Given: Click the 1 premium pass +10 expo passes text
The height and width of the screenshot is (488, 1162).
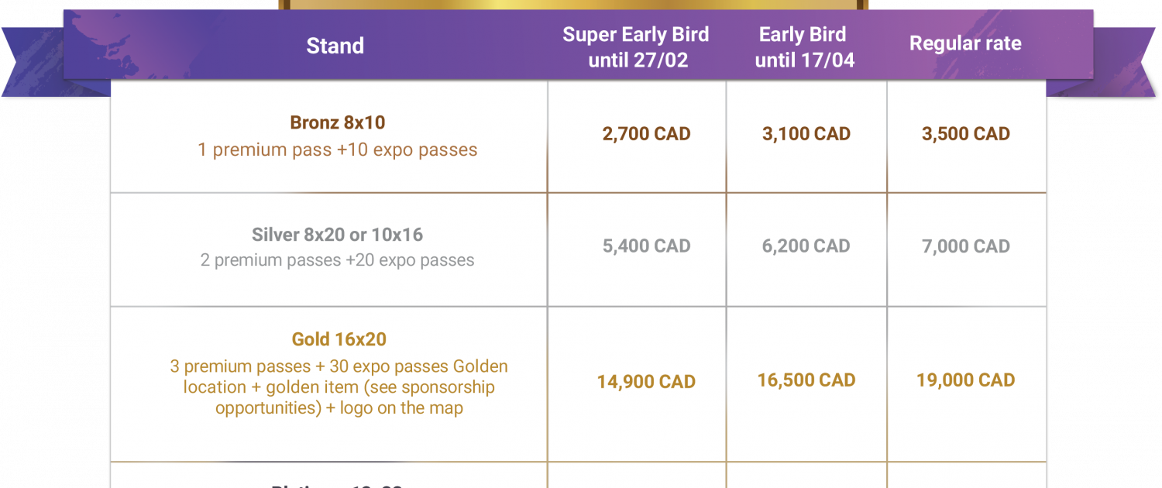Looking at the screenshot, I should [338, 149].
